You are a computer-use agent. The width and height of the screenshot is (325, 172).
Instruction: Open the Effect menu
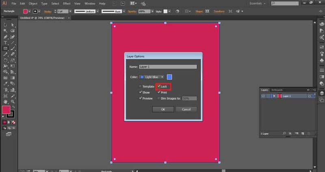[67, 4]
